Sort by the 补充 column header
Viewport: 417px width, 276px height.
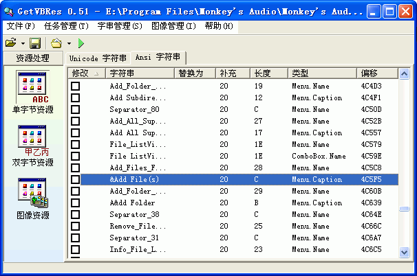(233, 73)
